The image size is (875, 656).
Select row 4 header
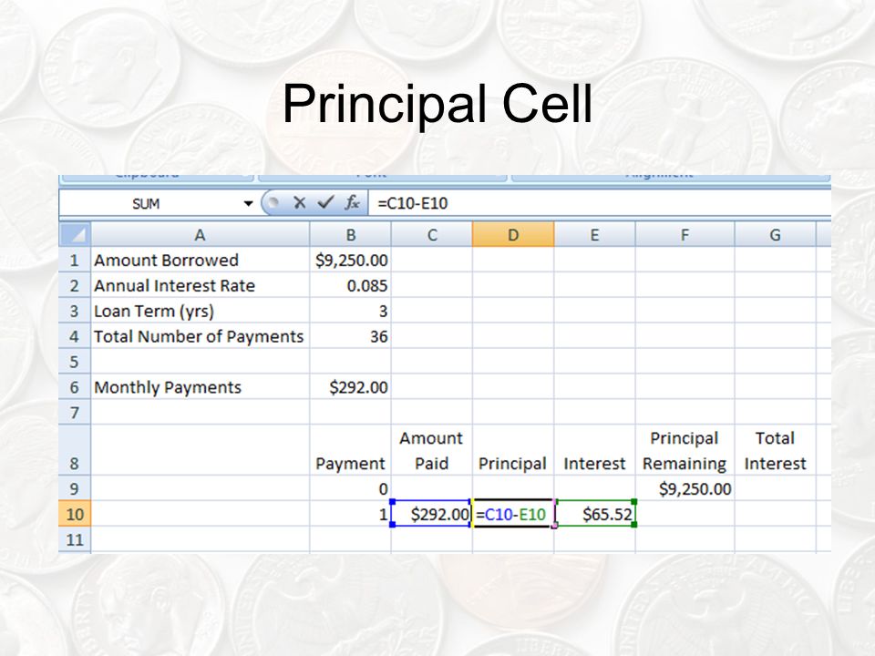(75, 336)
